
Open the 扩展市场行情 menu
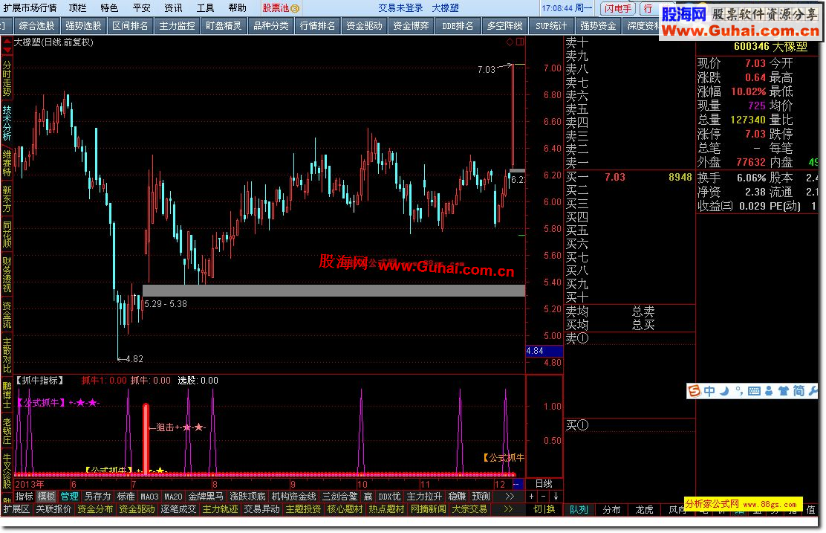pos(30,8)
